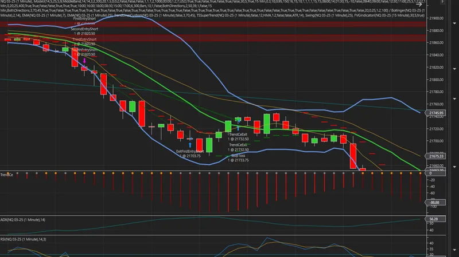Click the FourthEntryShort trade label

click(x=84, y=50)
